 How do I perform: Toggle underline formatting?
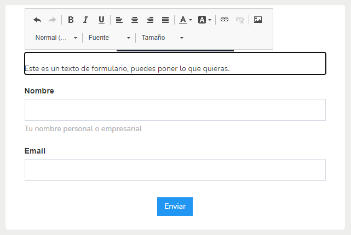[x=101, y=20]
